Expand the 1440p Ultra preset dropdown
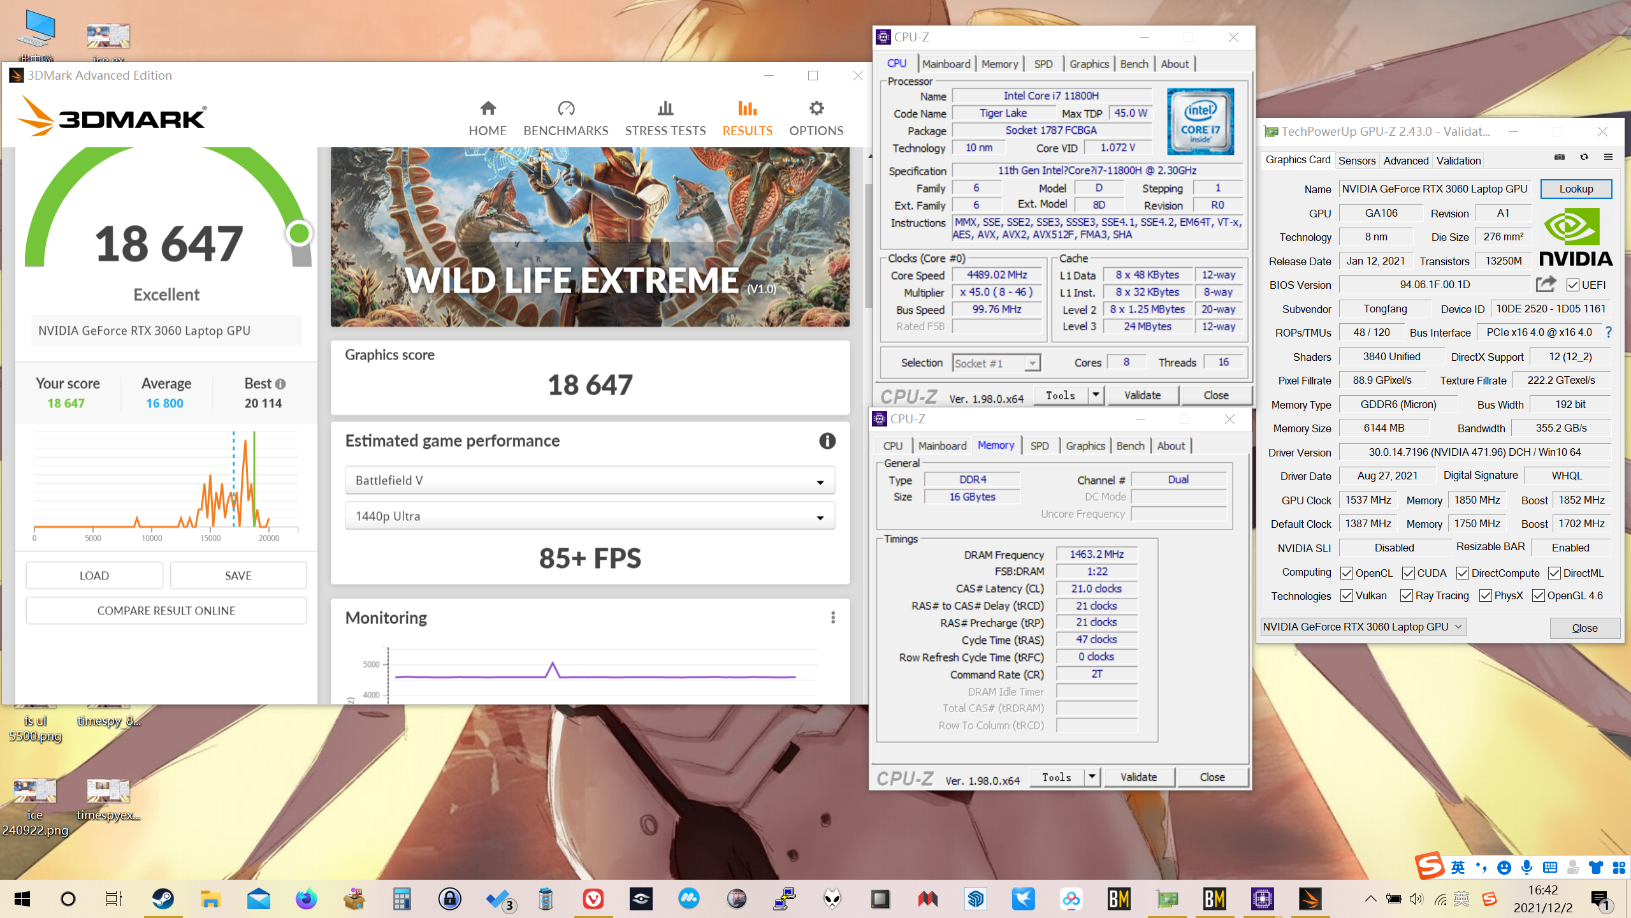The image size is (1631, 918). (x=590, y=516)
